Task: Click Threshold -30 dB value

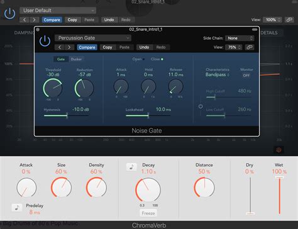Action: pyautogui.click(x=53, y=74)
